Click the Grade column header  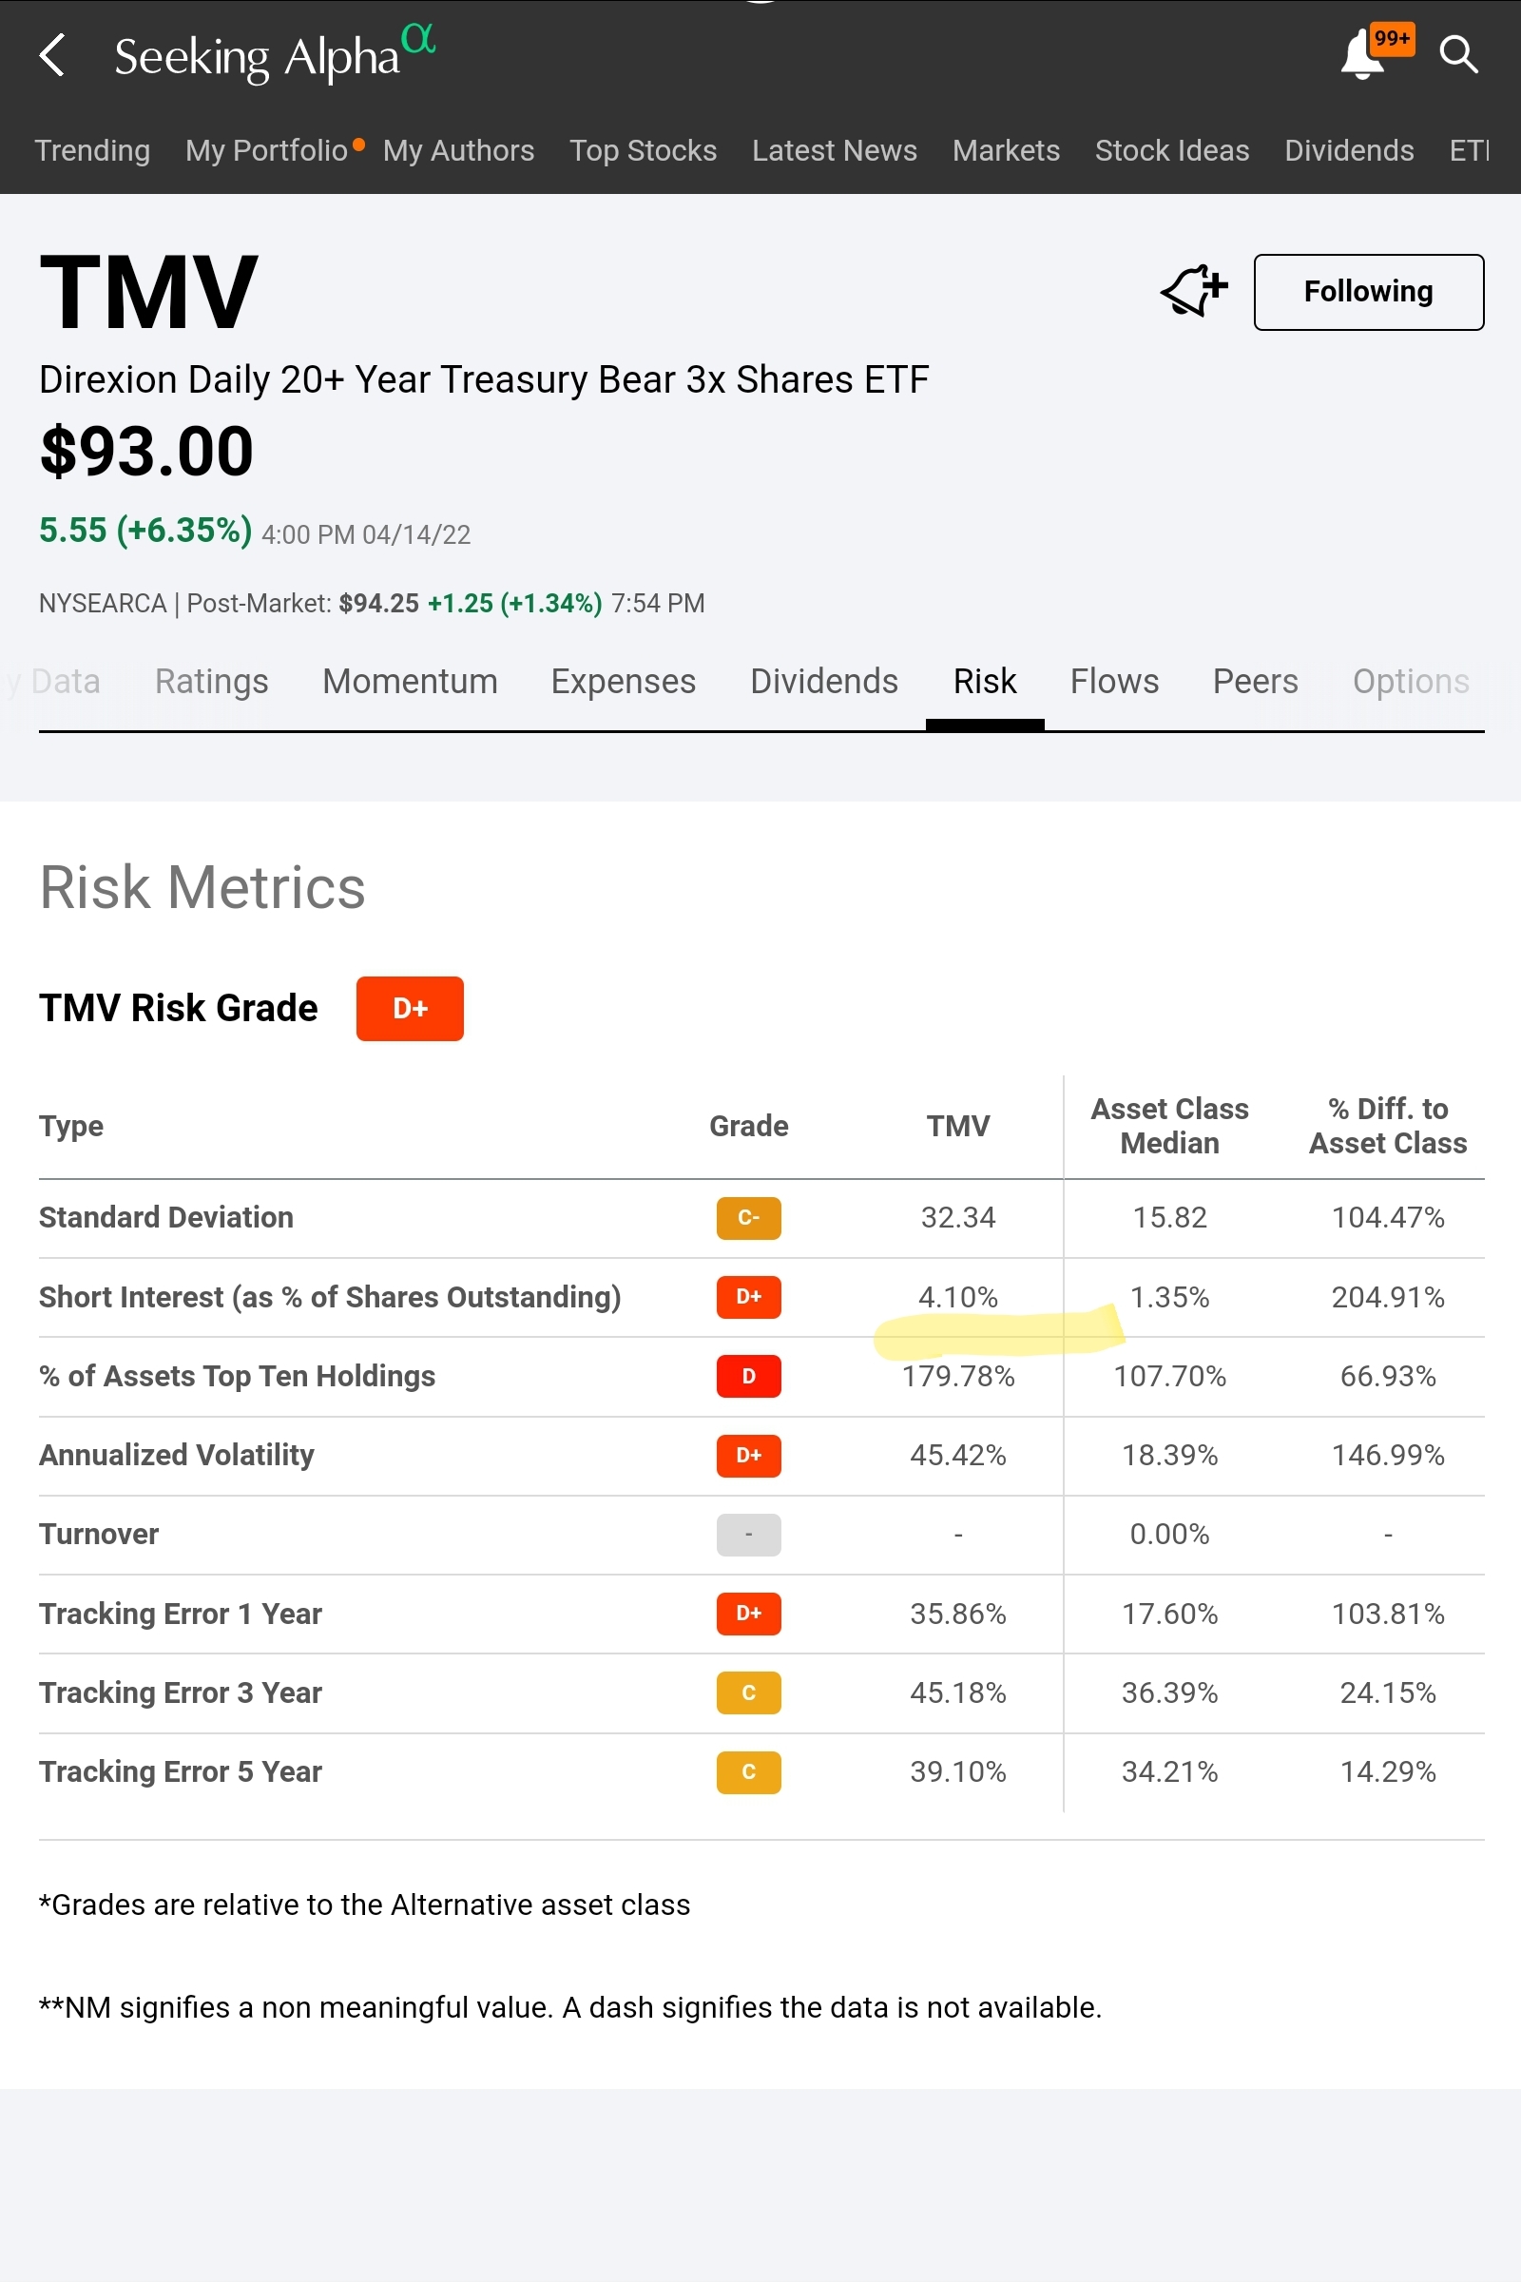point(748,1127)
